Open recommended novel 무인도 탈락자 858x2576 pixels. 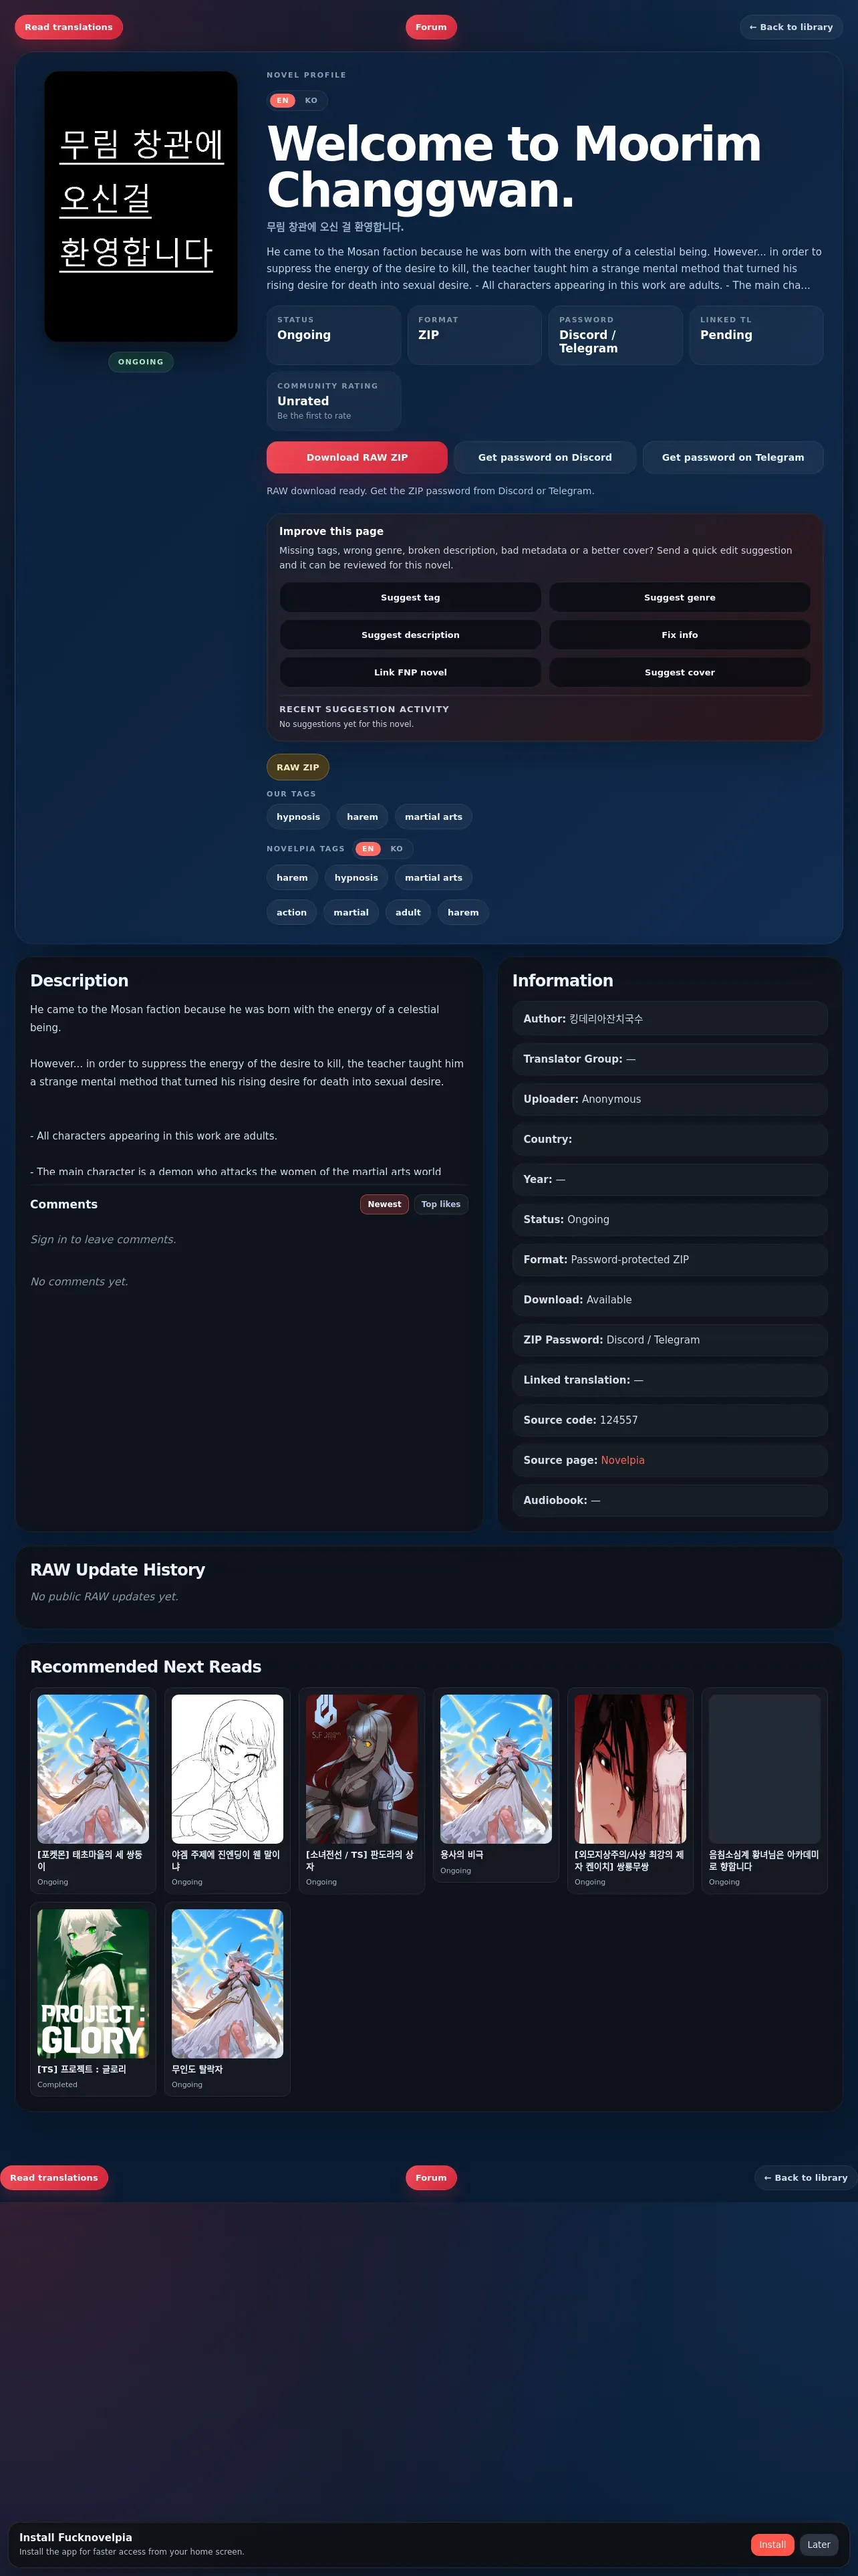pyautogui.click(x=227, y=1998)
